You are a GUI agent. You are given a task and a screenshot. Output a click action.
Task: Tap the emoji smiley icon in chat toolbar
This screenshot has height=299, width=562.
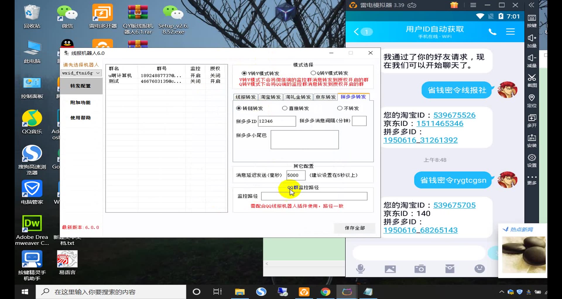[479, 269]
